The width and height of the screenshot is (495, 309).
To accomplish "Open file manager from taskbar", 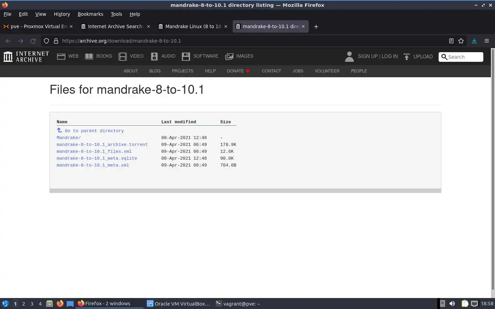I will tap(49, 304).
